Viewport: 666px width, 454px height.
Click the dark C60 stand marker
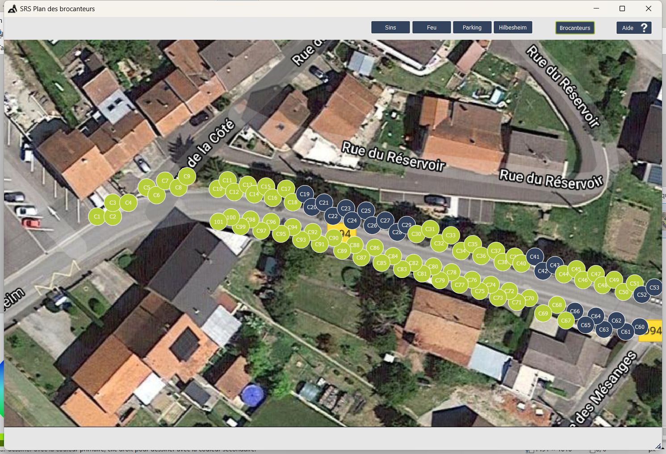click(x=640, y=327)
